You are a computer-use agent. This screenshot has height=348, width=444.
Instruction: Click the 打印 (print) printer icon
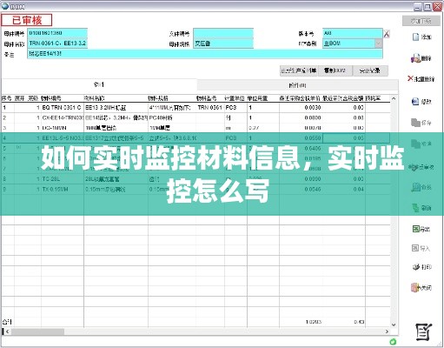(x=416, y=267)
